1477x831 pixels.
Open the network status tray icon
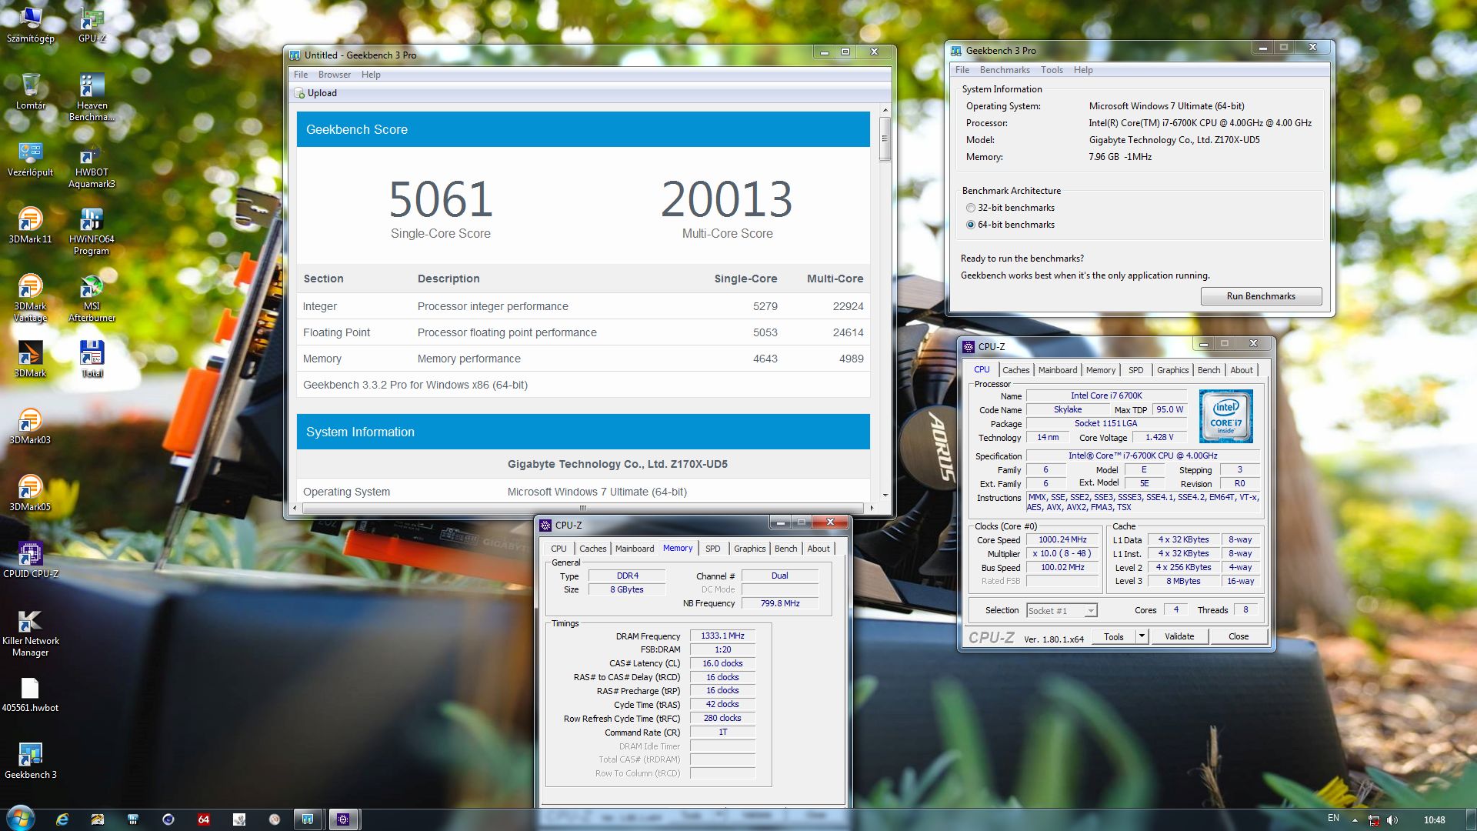pyautogui.click(x=1373, y=820)
